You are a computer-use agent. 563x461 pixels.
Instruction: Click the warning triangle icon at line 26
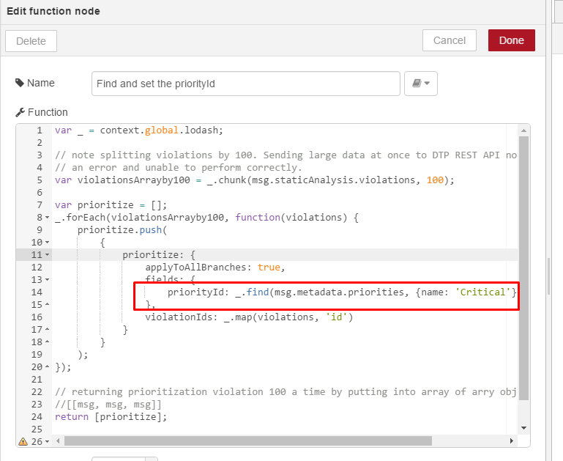point(23,441)
